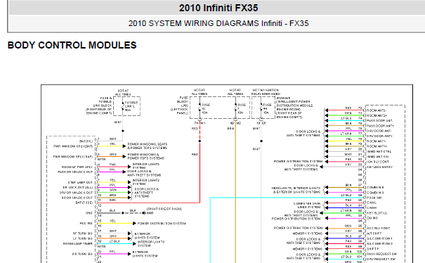Click the 'FUSE 10 10A' fuse label
The width and height of the screenshot is (425, 263).
point(206,108)
